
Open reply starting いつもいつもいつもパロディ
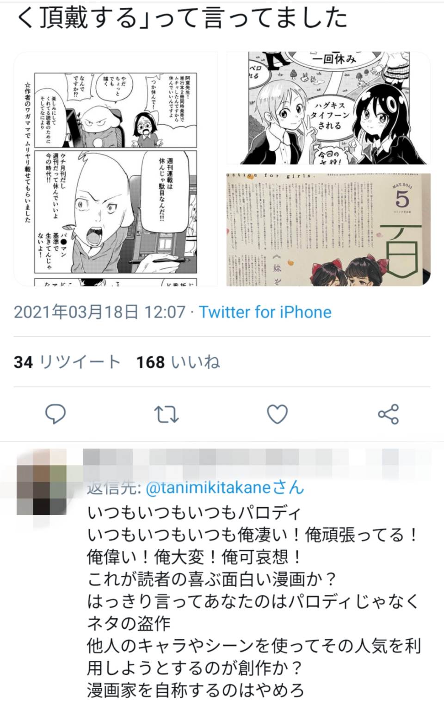pyautogui.click(x=253, y=601)
